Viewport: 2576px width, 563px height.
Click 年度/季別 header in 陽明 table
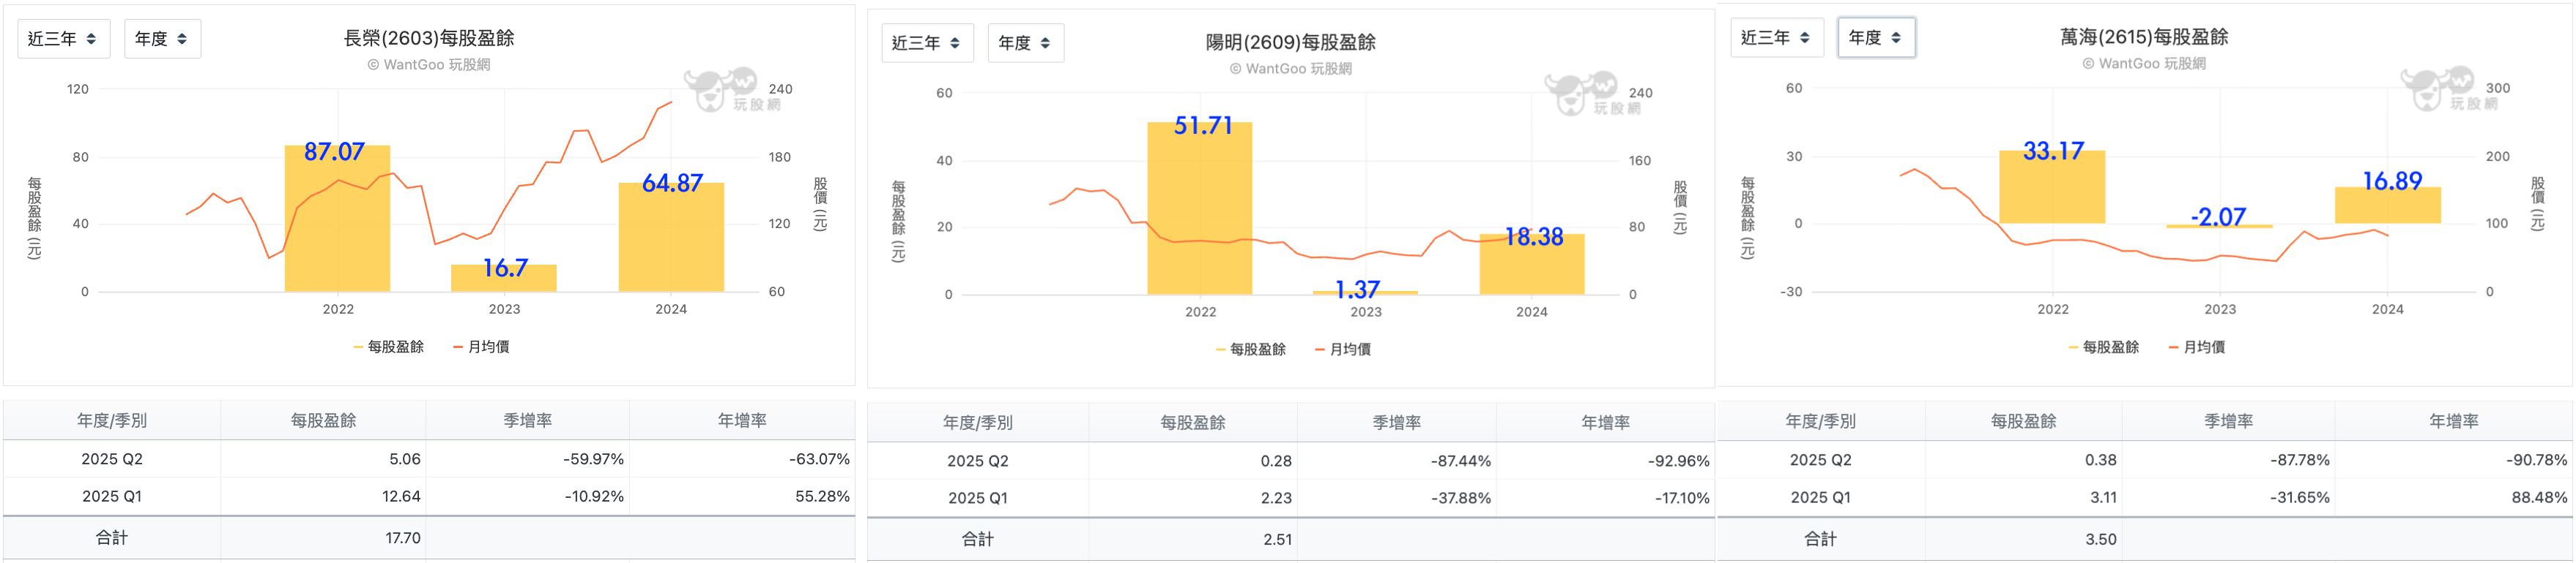[978, 423]
